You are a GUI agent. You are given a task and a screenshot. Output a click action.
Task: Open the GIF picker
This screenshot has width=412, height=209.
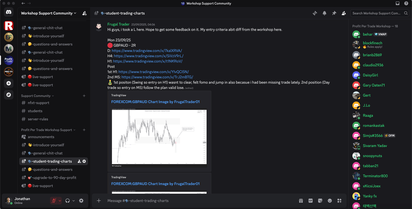[310, 201]
